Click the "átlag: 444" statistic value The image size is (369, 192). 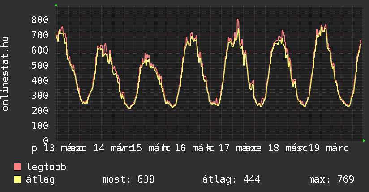point(232,179)
